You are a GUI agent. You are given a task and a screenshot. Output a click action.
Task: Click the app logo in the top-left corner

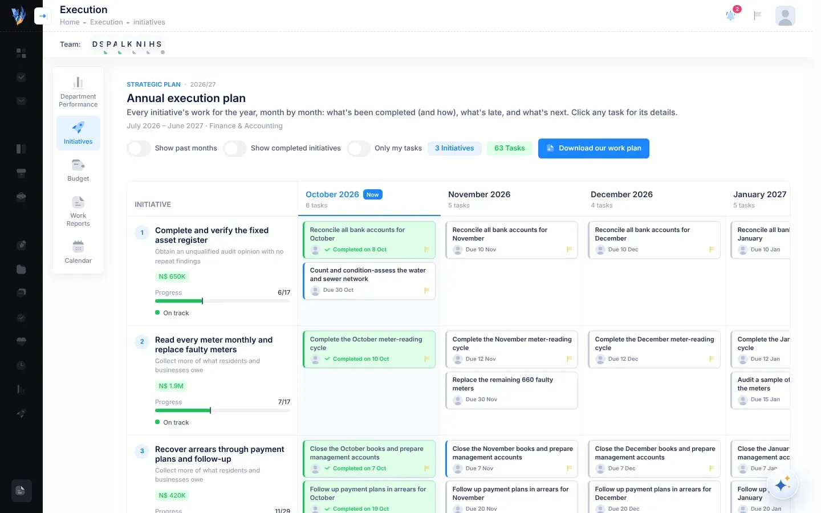coord(19,15)
